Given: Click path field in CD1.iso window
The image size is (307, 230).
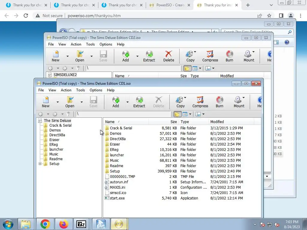Looking at the screenshot, I should click(x=123, y=114).
